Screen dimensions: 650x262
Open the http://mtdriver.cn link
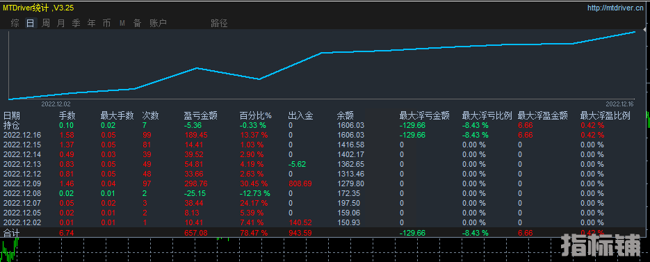click(615, 8)
